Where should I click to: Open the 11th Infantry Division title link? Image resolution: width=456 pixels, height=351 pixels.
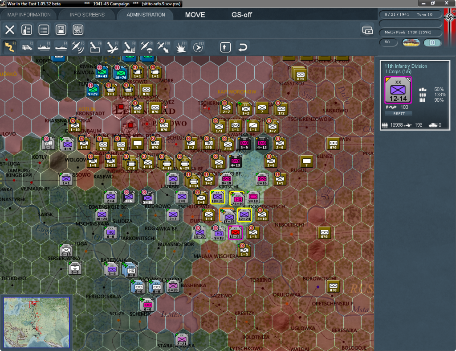[x=406, y=66]
